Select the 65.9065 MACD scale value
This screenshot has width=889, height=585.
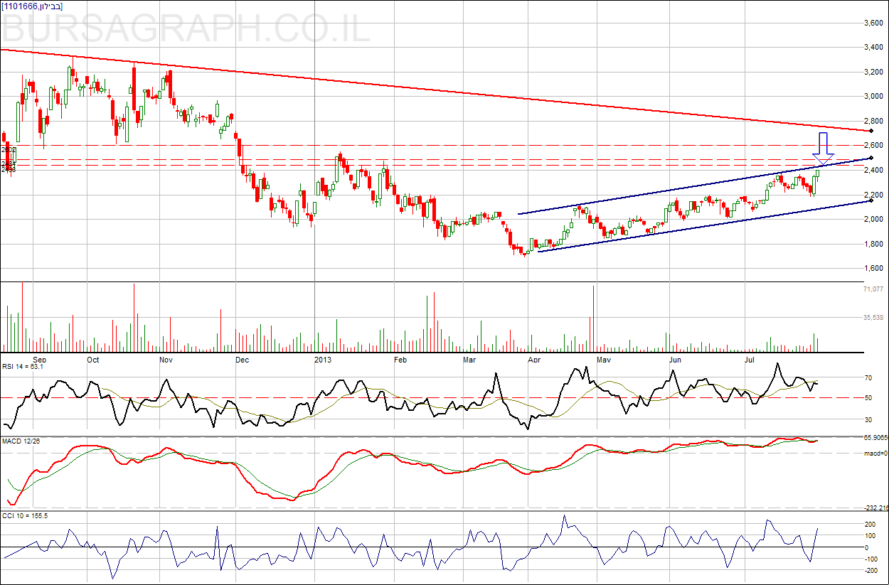(x=875, y=438)
